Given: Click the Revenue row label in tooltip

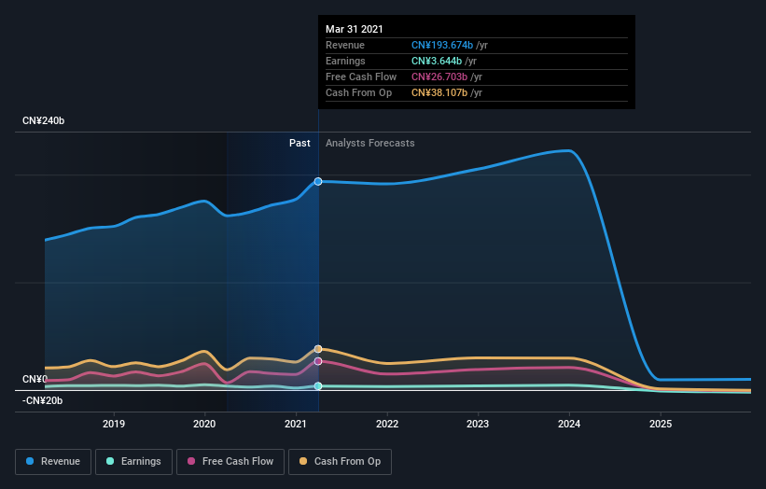Looking at the screenshot, I should pos(345,45).
